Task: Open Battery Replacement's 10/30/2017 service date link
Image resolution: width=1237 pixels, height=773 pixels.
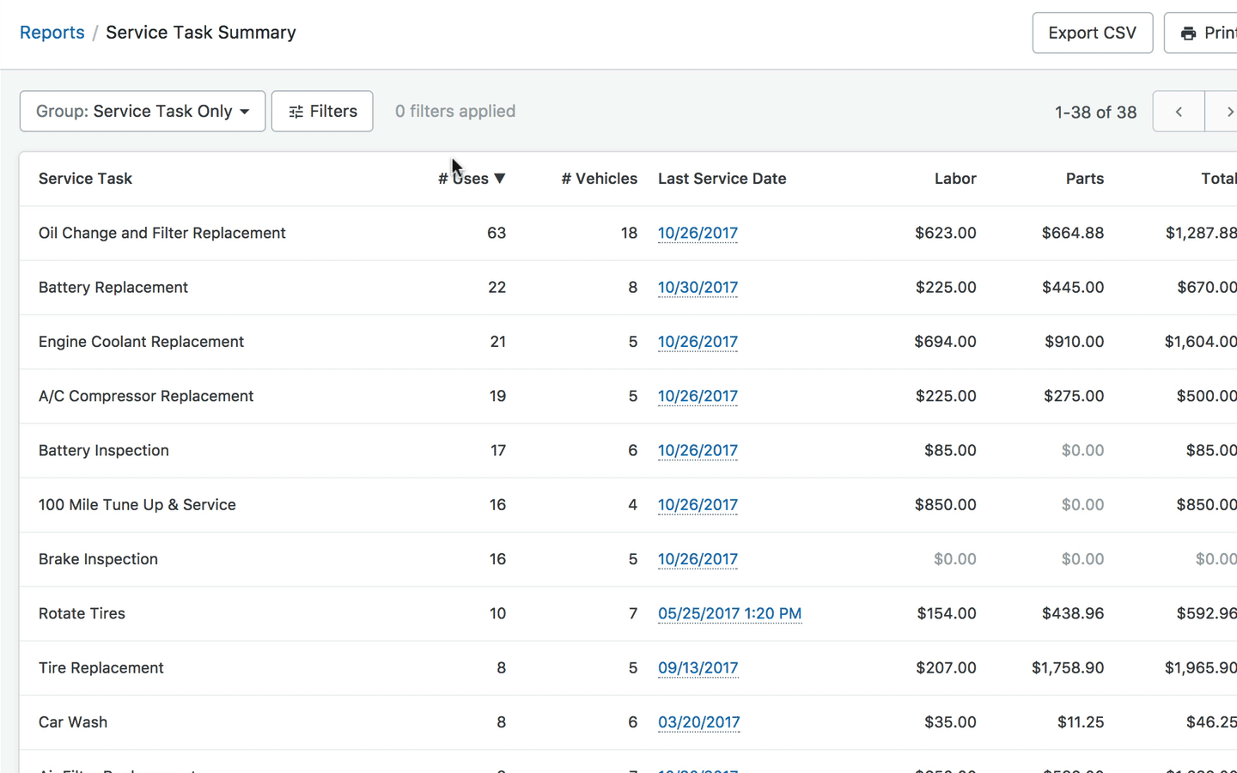Action: point(698,288)
